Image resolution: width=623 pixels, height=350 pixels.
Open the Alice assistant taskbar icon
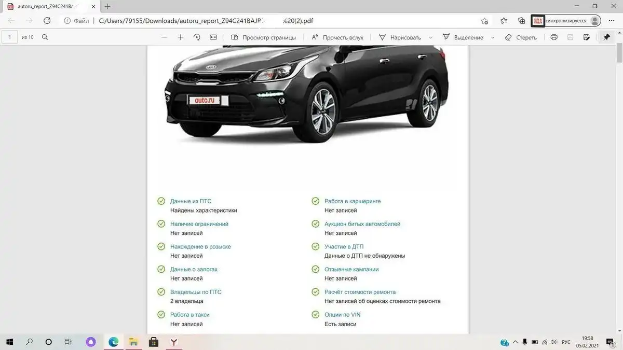tap(91, 342)
